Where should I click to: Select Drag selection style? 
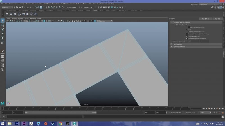tap(187, 29)
